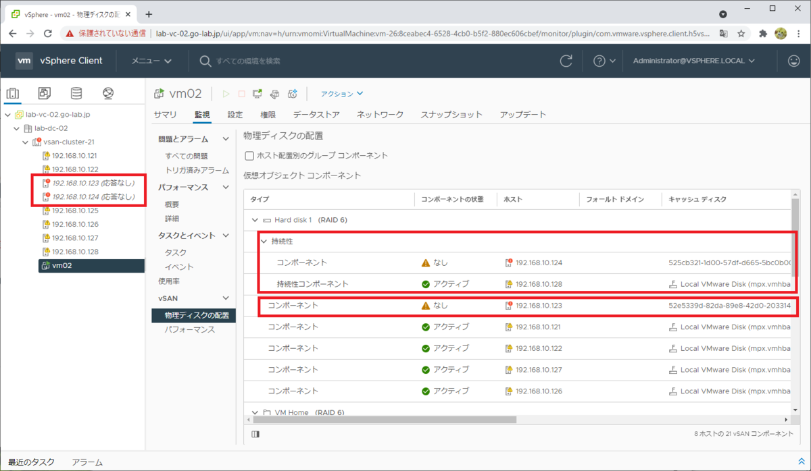This screenshot has width=811, height=471.
Task: Collapse the 持続性 group row
Action: coord(264,241)
